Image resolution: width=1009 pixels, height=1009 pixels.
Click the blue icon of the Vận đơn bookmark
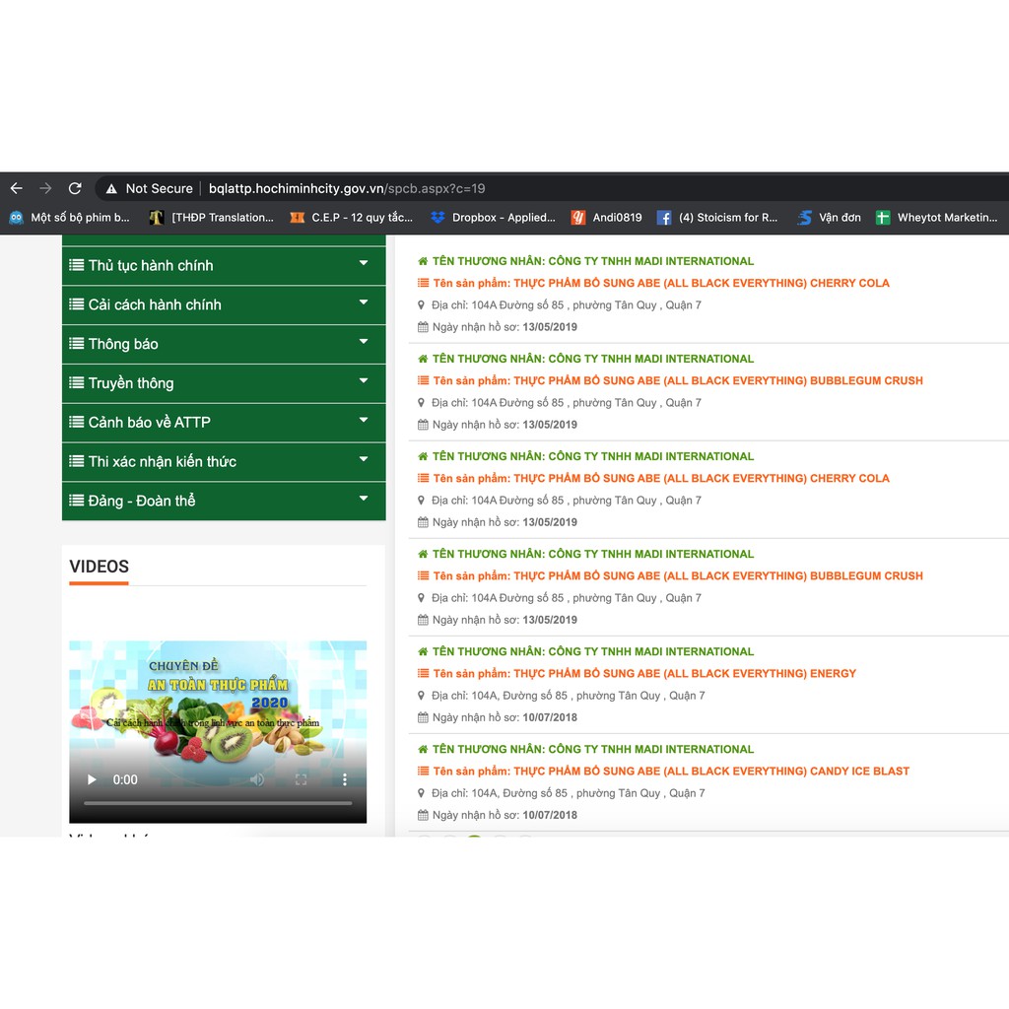coord(804,218)
